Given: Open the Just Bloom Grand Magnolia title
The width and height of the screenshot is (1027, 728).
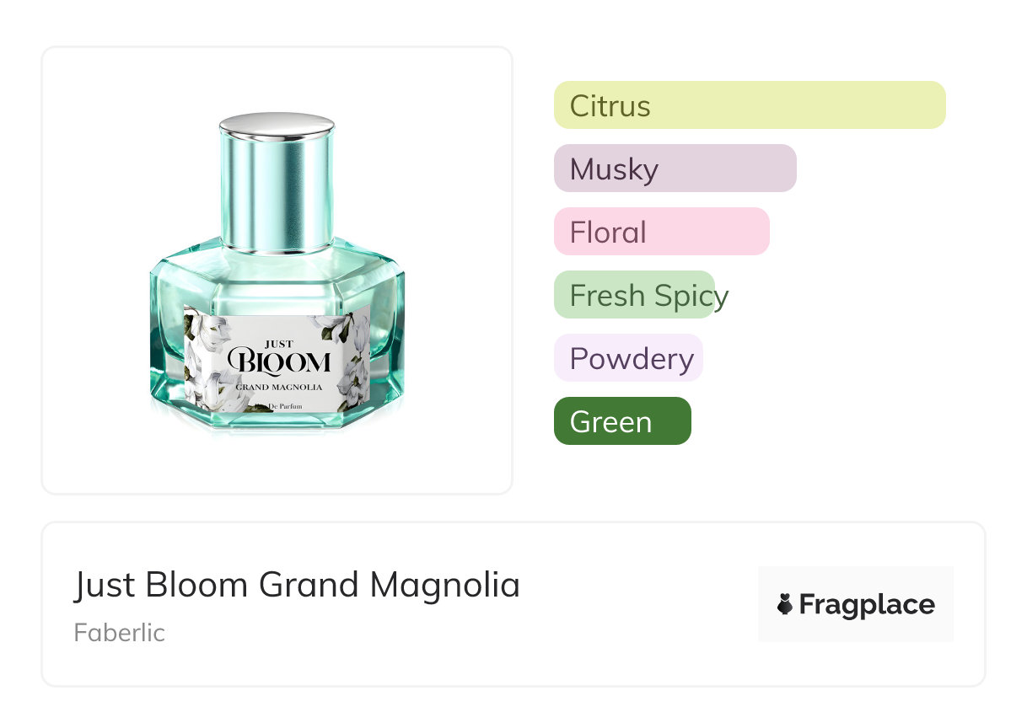Looking at the screenshot, I should tap(297, 585).
